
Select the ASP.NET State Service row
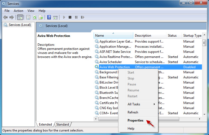pyautogui.click(x=148, y=52)
